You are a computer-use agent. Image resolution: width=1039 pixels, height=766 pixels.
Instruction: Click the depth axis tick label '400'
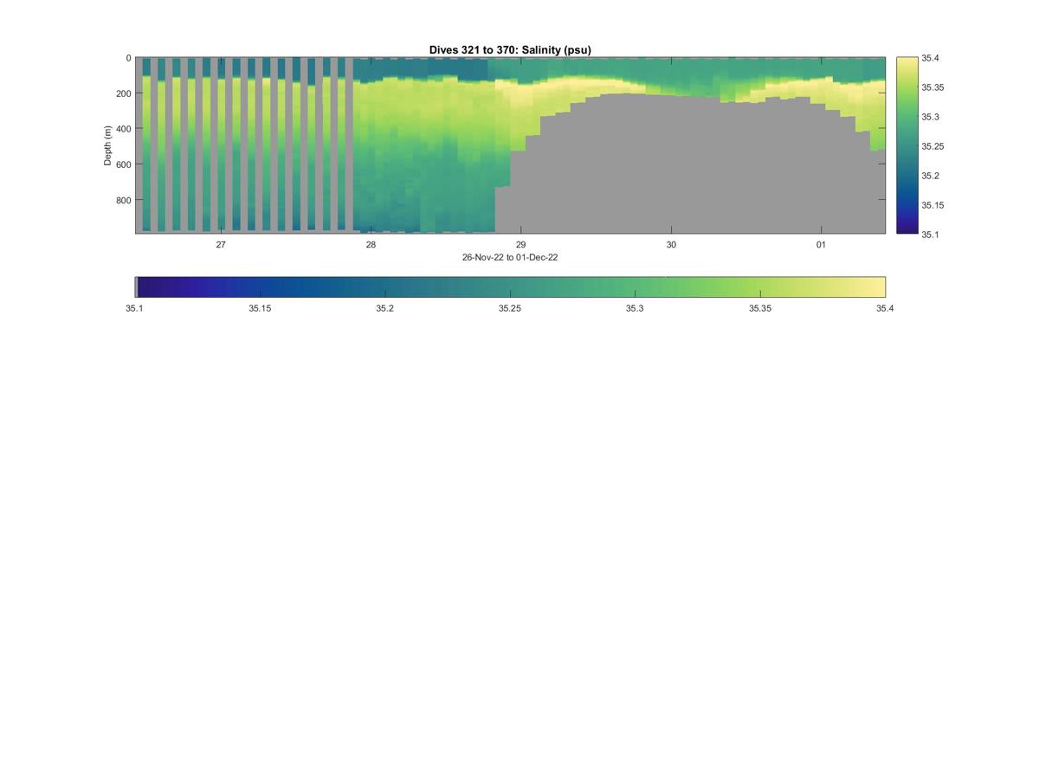[x=124, y=129]
